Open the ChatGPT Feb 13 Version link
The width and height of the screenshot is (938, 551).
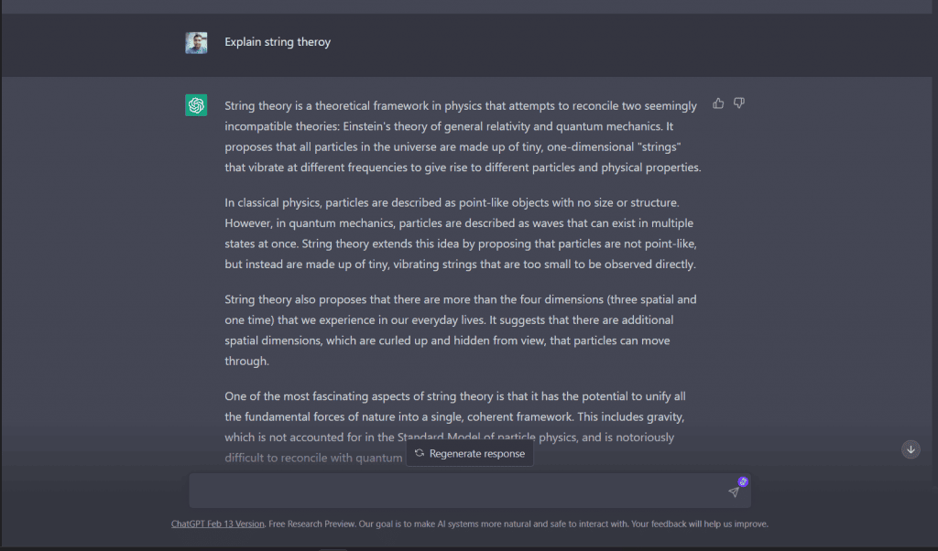(x=218, y=524)
